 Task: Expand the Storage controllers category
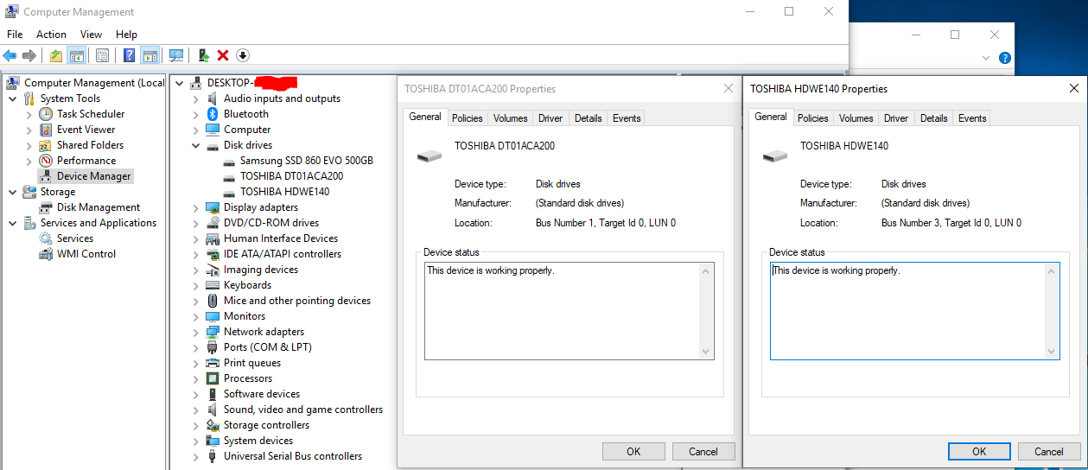point(196,425)
